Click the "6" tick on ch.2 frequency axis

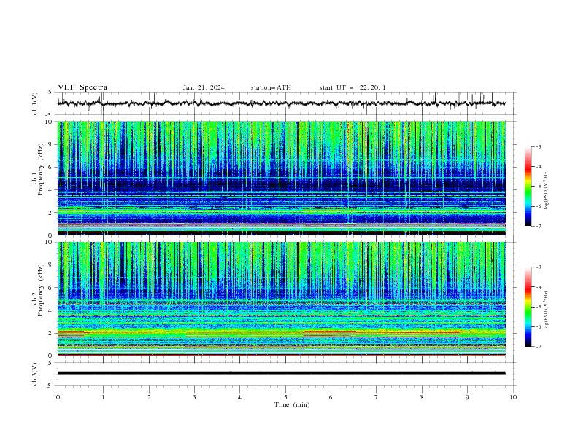pyautogui.click(x=51, y=287)
